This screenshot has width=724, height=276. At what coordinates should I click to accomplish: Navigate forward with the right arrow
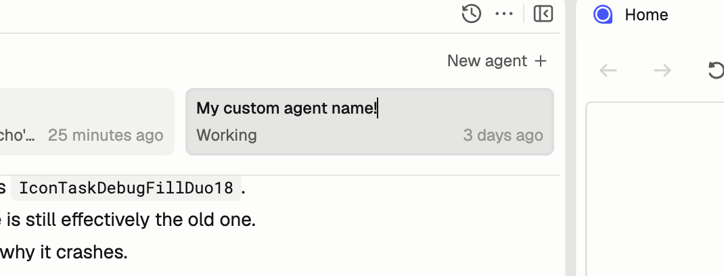[662, 70]
